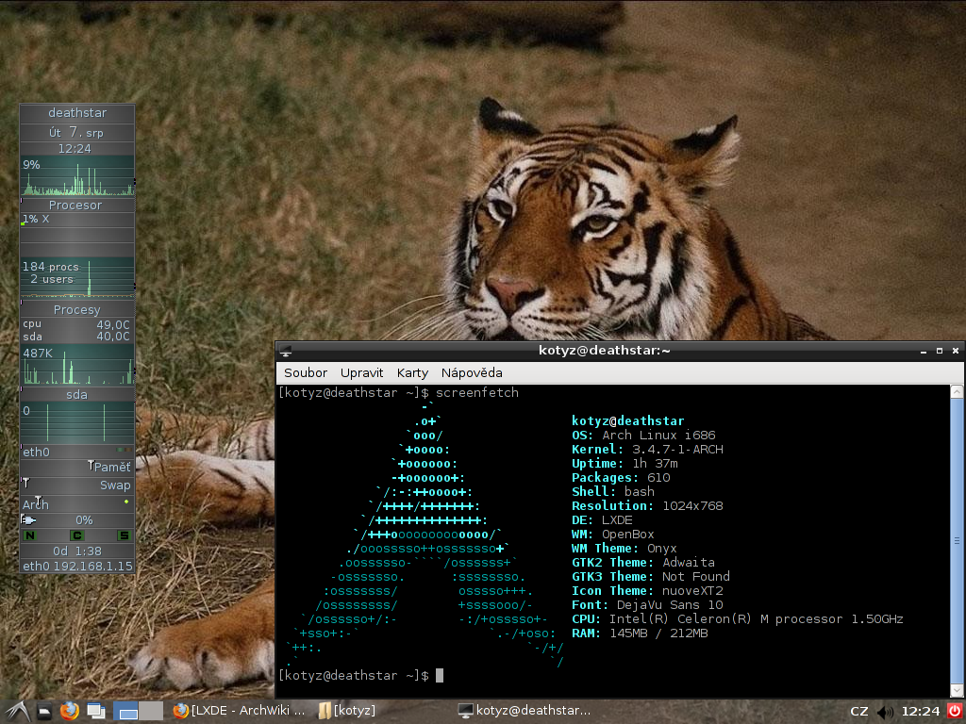Screen dimensions: 966x724
Task: Click the Procesor panel label
Action: 77,205
